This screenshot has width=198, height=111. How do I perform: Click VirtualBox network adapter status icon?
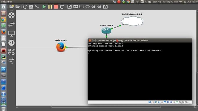tap(156, 102)
